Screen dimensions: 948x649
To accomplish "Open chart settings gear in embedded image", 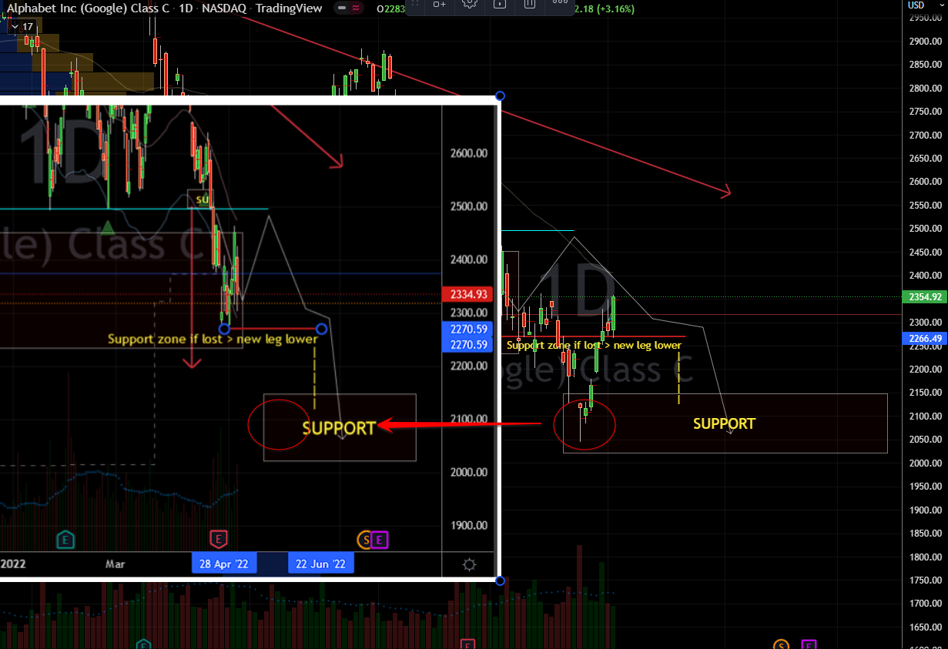I will coord(470,564).
